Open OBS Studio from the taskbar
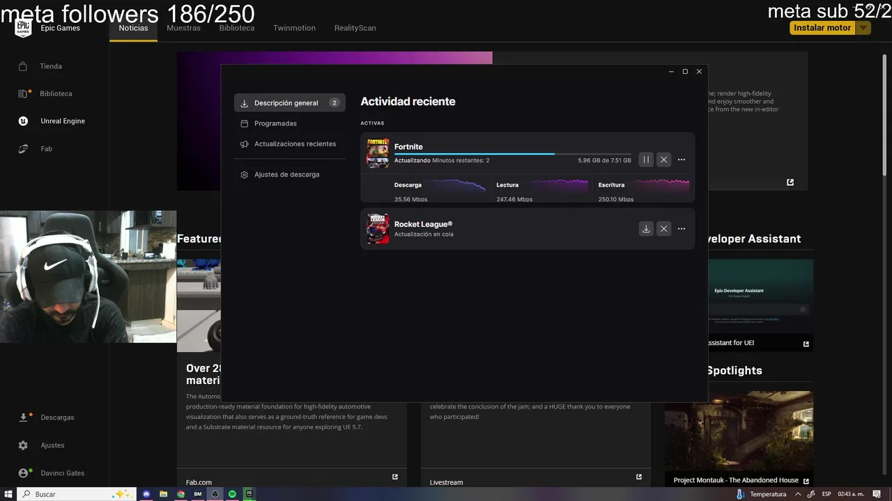 click(215, 494)
